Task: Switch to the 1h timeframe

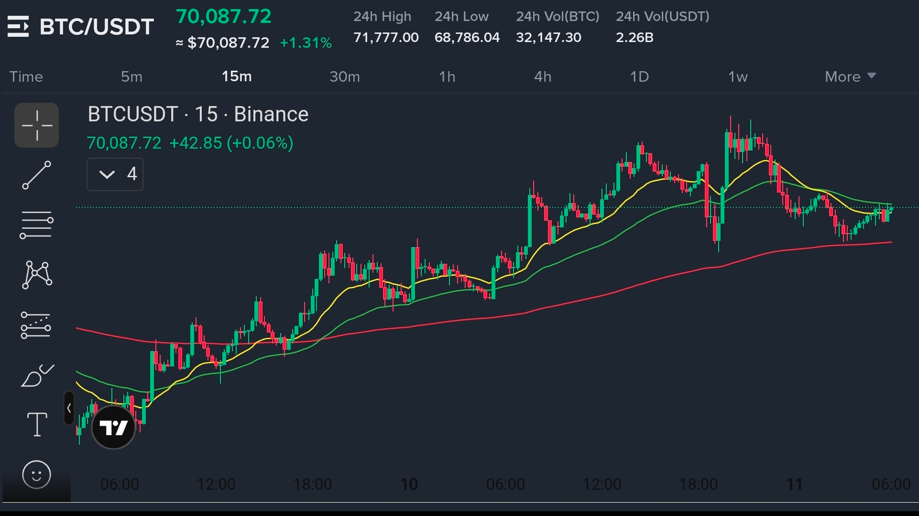Action: (x=447, y=76)
